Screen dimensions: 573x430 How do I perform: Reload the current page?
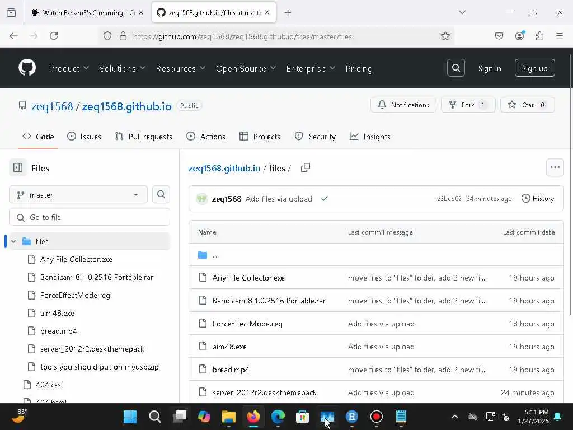[54, 36]
